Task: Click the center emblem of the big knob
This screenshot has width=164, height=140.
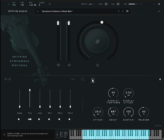Action: click(x=97, y=41)
